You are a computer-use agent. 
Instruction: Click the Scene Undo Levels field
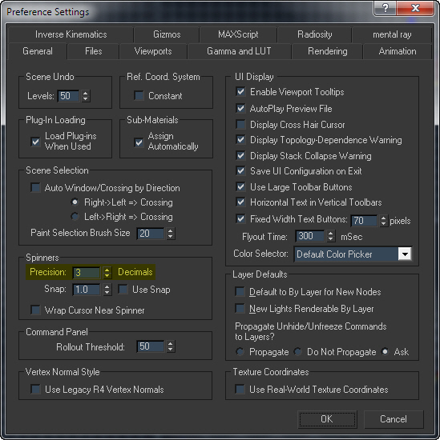point(68,96)
